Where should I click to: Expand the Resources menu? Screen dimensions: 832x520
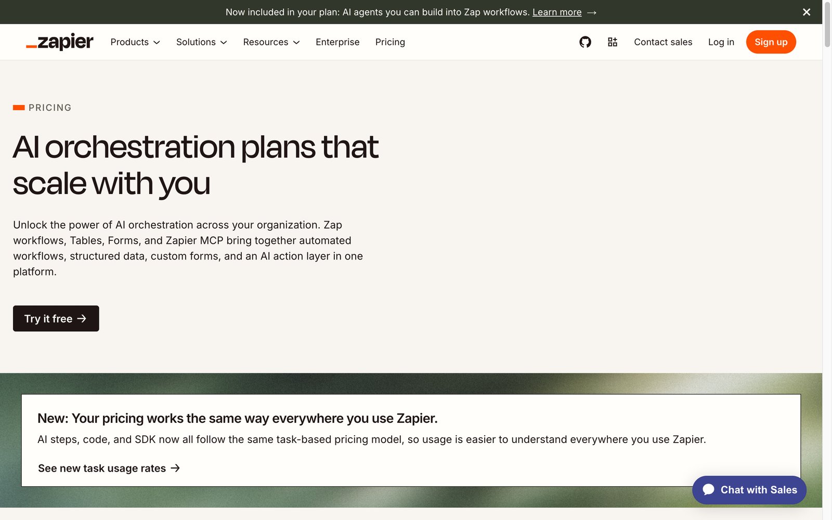271,42
